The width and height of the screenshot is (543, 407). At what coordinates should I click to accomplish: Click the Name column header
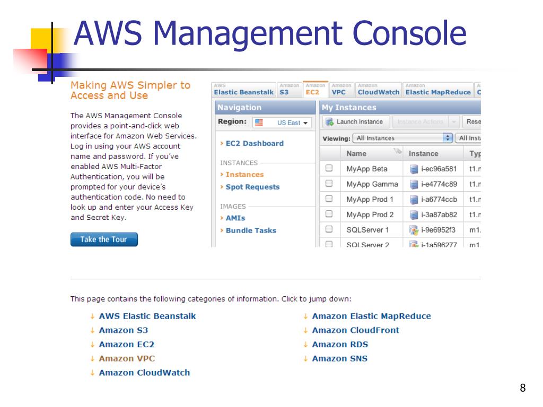click(372, 154)
